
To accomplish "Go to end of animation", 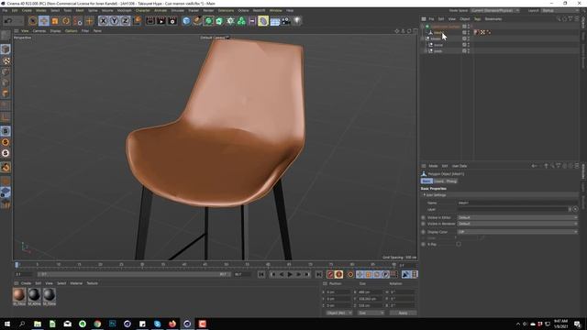I will [318, 275].
